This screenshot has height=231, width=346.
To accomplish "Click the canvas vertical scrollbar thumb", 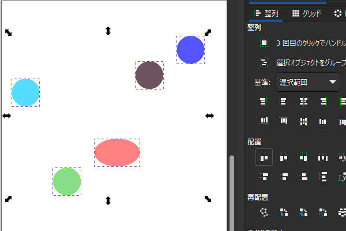I will point(232,193).
